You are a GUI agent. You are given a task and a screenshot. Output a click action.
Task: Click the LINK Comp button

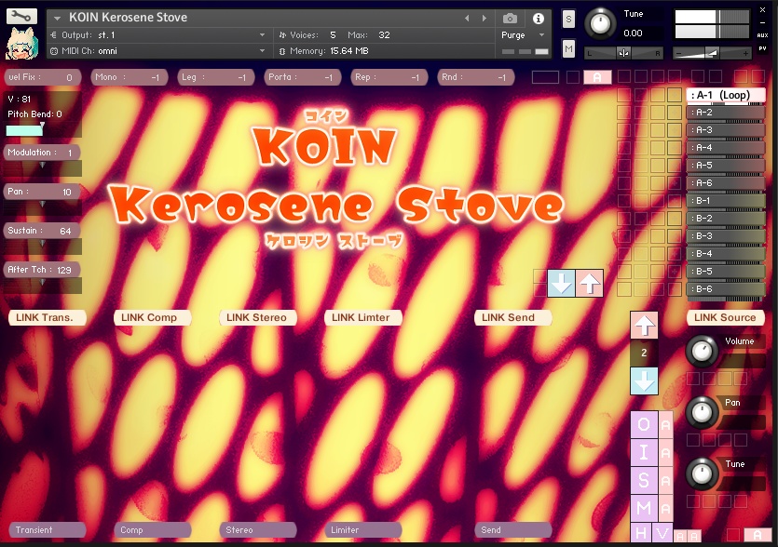(151, 317)
